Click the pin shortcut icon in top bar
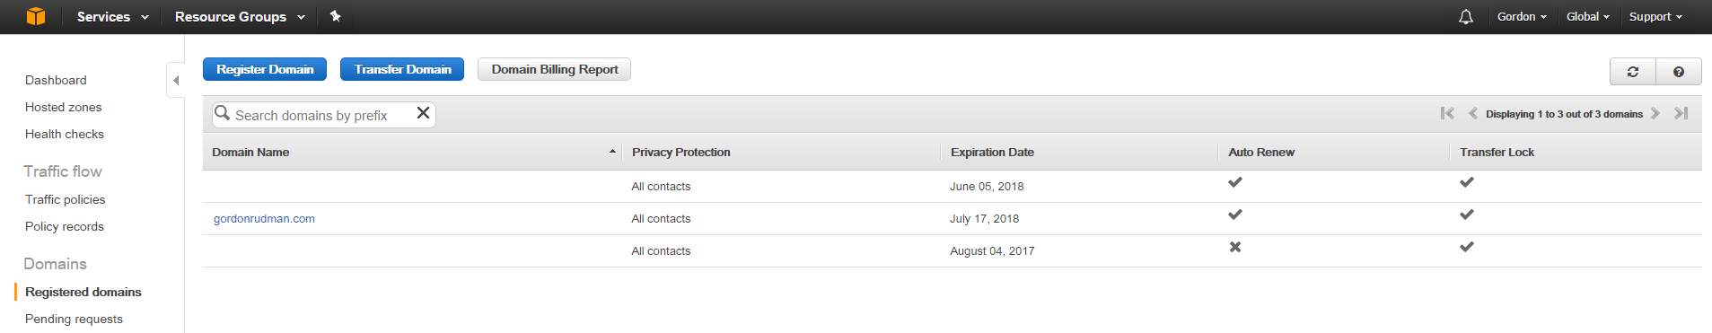 pos(335,16)
